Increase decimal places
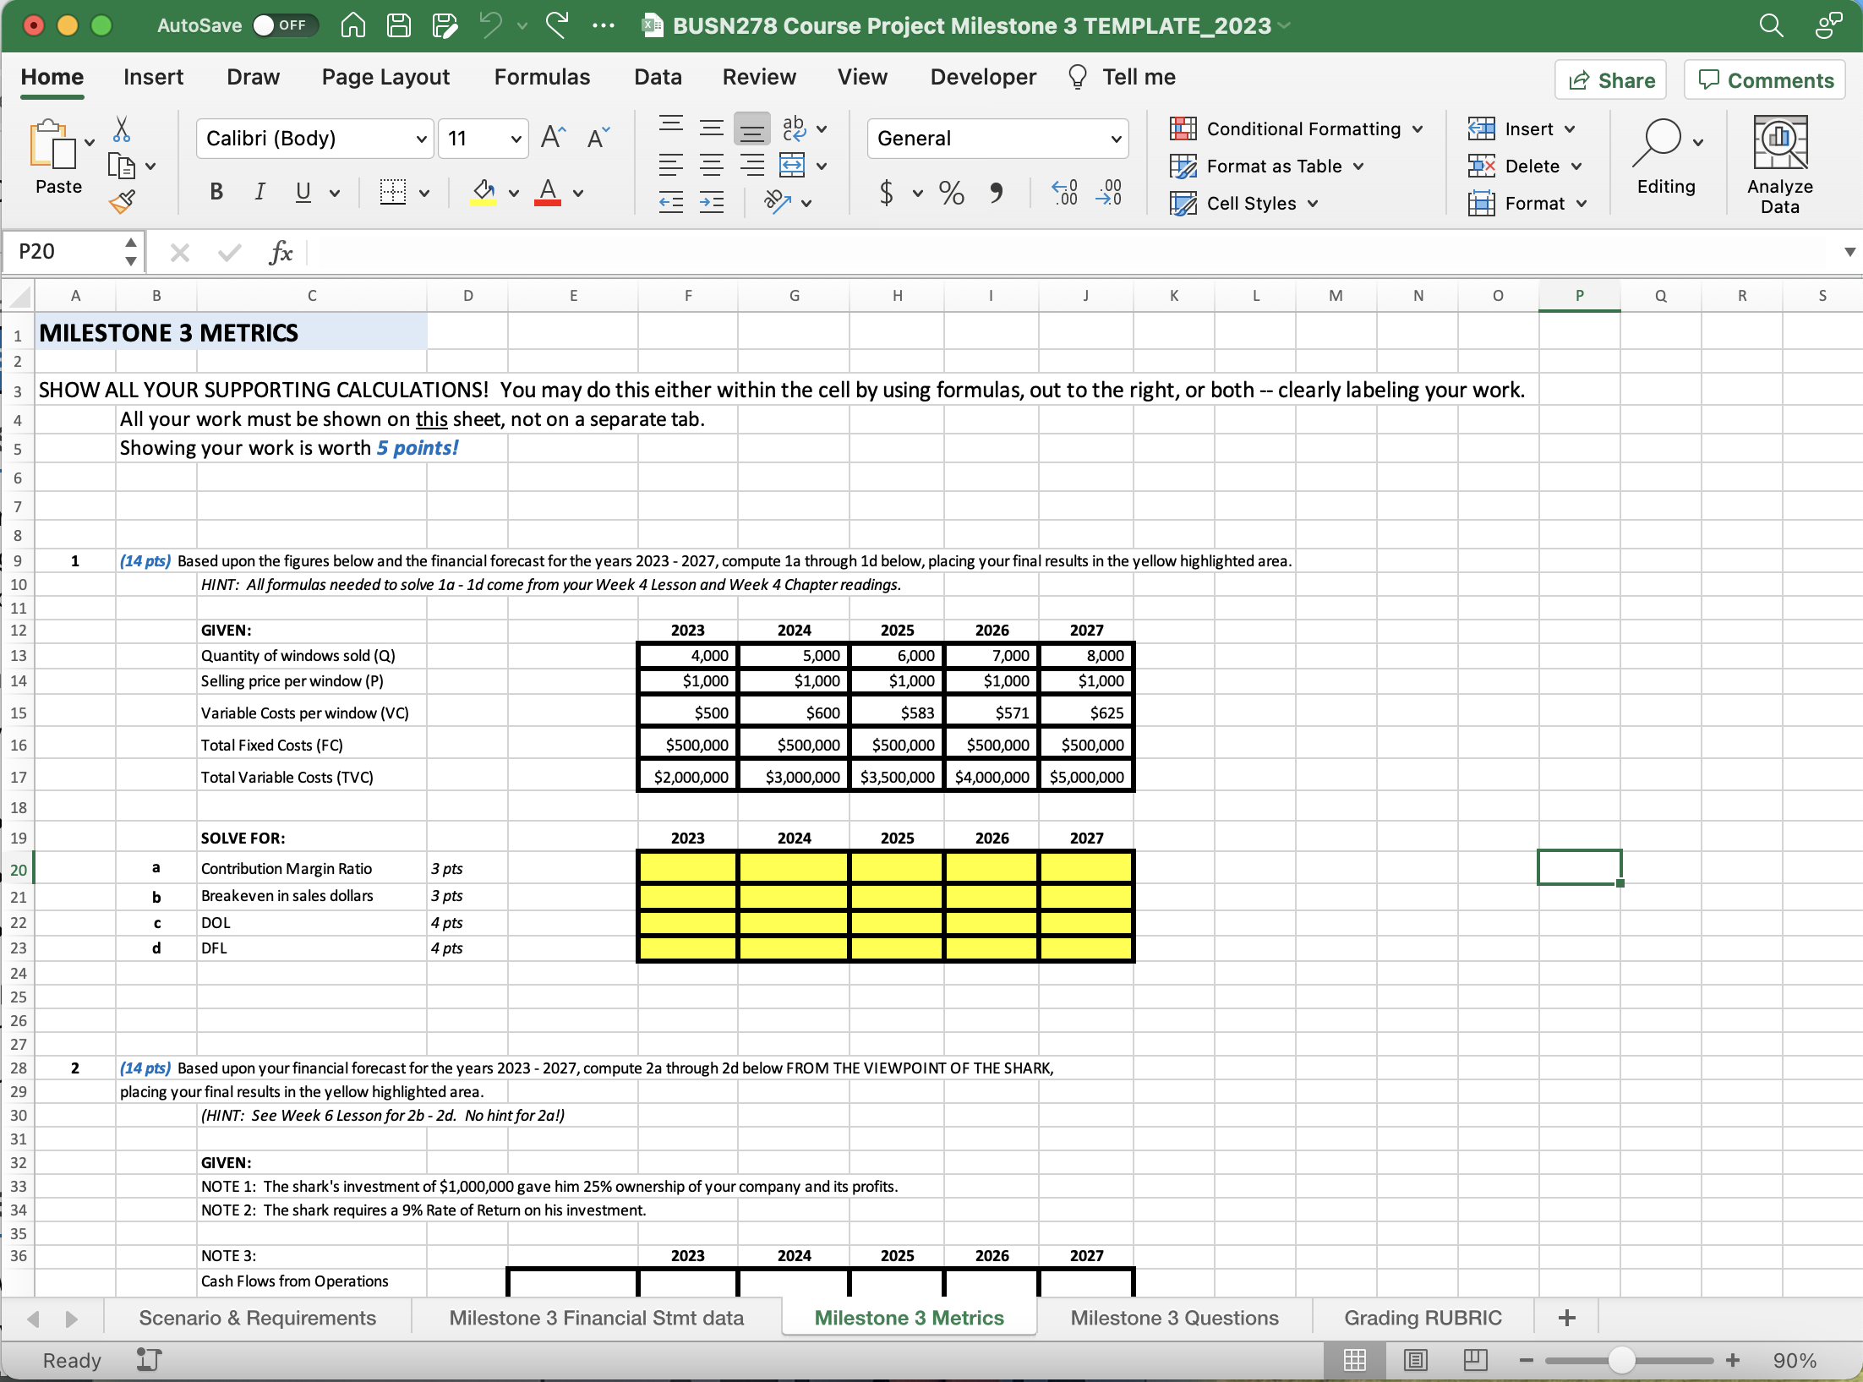This screenshot has width=1863, height=1382. (1110, 193)
